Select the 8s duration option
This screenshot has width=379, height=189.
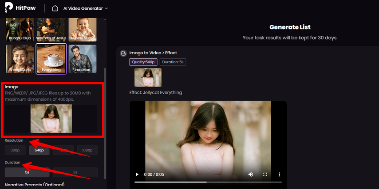click(x=75, y=172)
